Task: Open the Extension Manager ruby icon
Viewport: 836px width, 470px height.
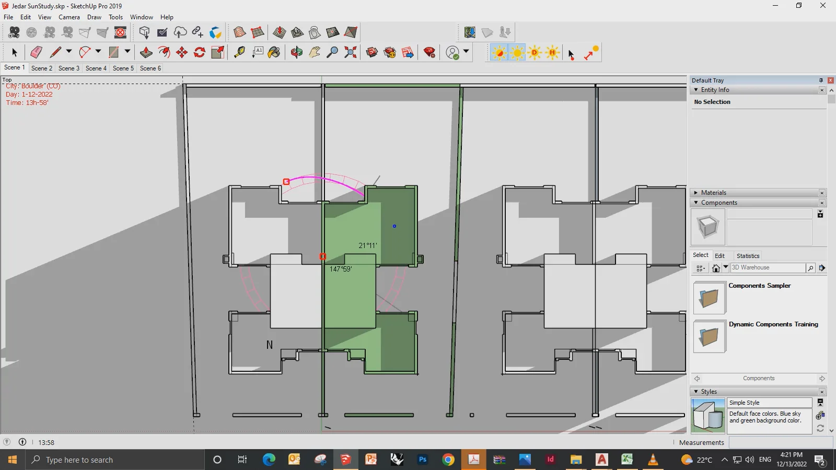Action: point(429,52)
